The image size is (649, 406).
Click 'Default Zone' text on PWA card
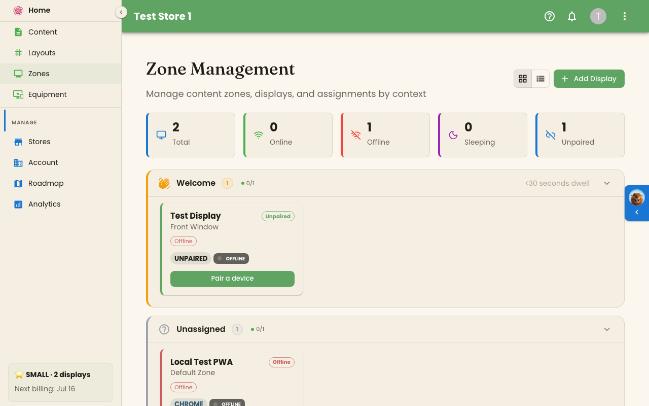click(x=193, y=373)
